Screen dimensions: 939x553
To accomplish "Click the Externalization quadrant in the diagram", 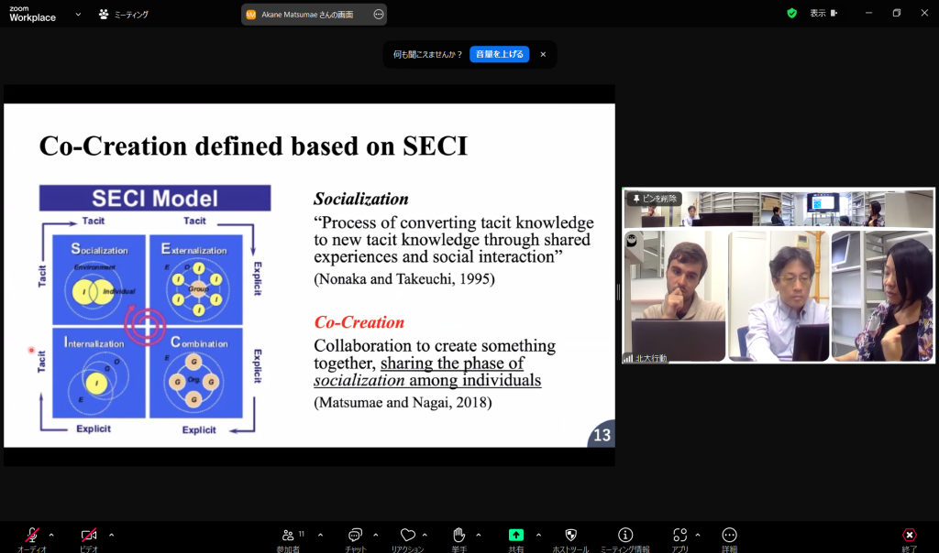I will pyautogui.click(x=196, y=279).
